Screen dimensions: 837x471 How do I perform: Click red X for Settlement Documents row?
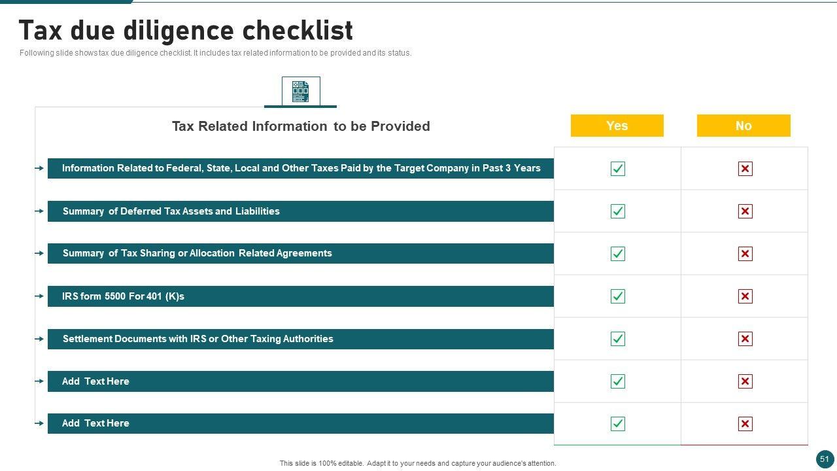[x=745, y=339]
